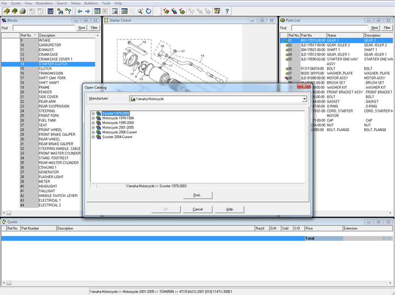Viewport: 395px width, 295px height.
Task: Click the Find... button in Open Catalog
Action: (x=198, y=195)
